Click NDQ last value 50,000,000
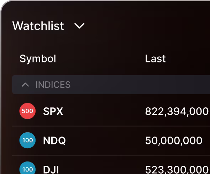210x174 pixels. (x=174, y=140)
